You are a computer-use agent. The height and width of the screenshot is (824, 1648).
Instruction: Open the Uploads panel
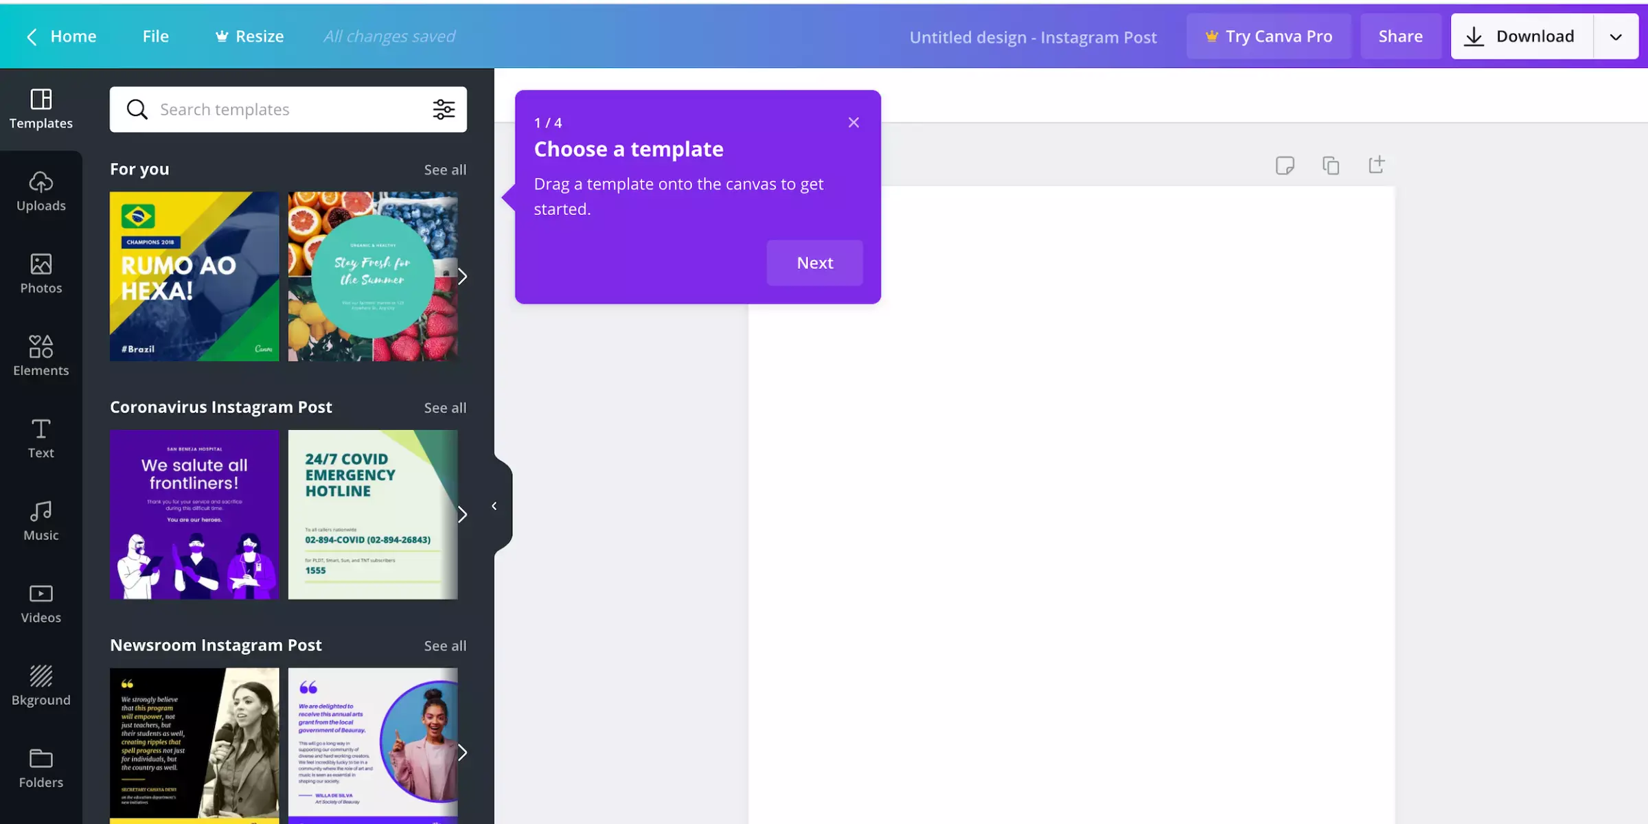[41, 190]
